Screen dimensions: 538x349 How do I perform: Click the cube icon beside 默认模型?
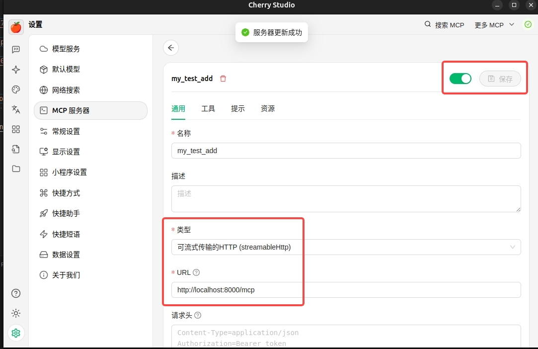pyautogui.click(x=44, y=70)
